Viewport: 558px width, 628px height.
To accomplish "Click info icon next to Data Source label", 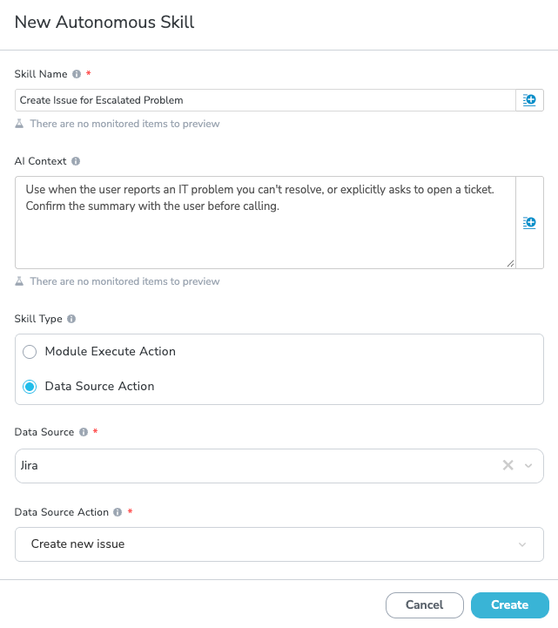I will point(84,432).
